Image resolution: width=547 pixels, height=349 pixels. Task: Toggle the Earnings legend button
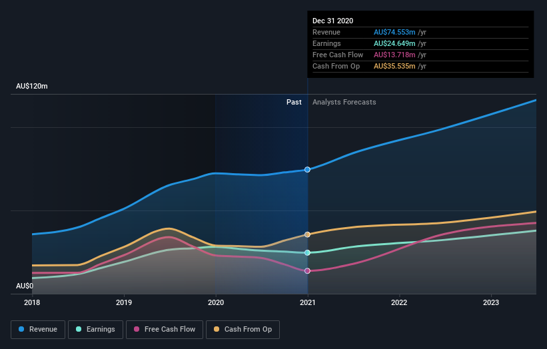95,330
